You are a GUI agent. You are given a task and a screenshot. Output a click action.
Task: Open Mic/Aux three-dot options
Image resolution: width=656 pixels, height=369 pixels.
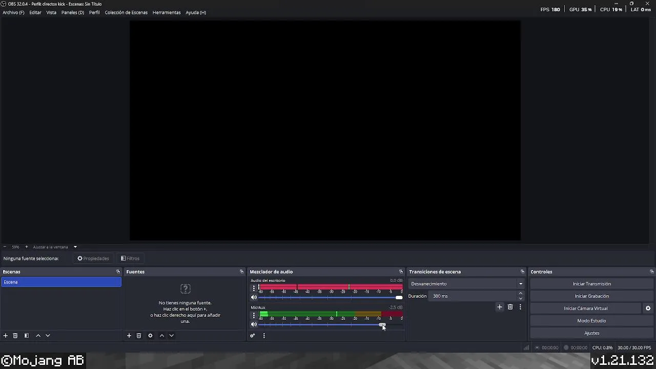254,315
